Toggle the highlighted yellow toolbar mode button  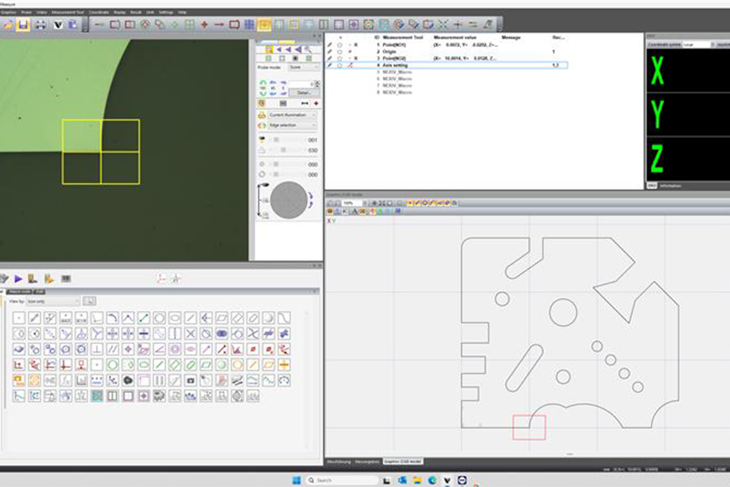tap(264, 25)
